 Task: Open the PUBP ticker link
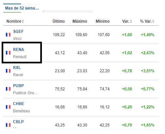pyautogui.click(x=18, y=86)
